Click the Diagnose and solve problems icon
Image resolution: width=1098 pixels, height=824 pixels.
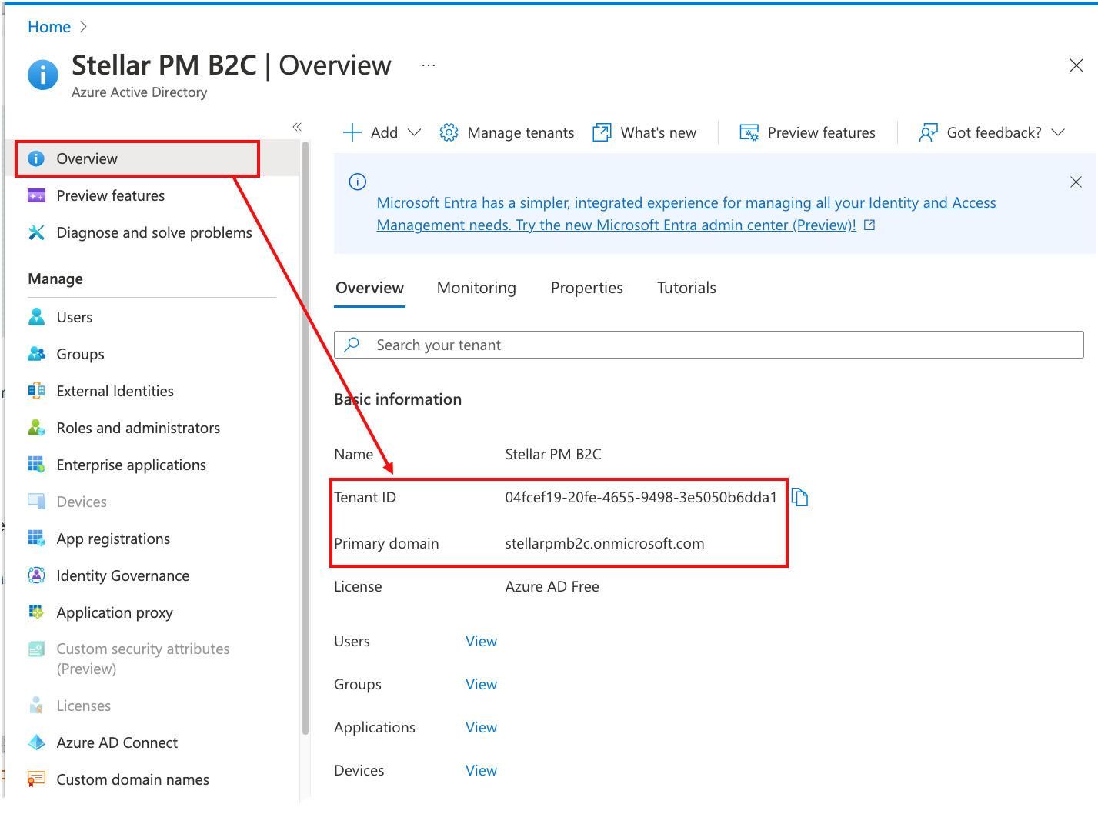pyautogui.click(x=36, y=232)
